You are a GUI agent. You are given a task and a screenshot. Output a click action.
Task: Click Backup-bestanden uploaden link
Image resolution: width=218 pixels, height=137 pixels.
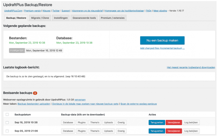tap(34, 104)
